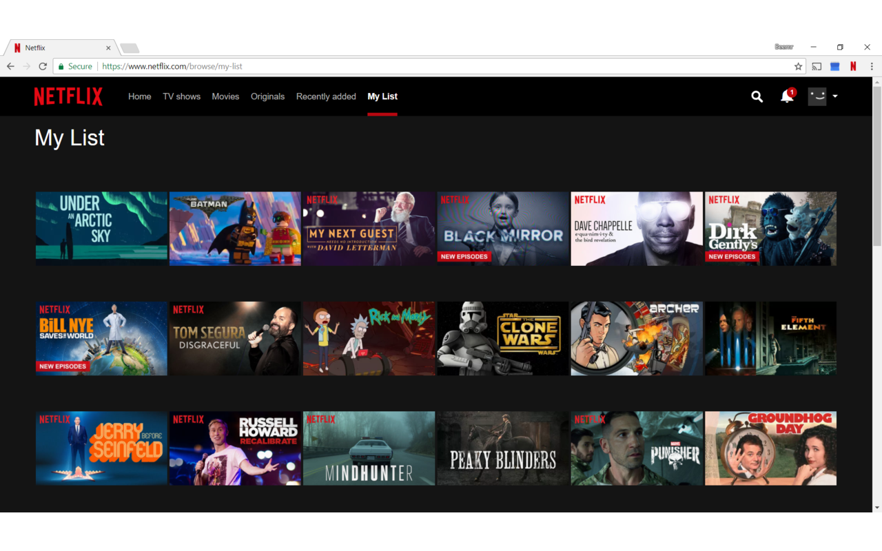Open The Punisher thumbnail
Viewport: 882px width, 551px height.
(x=637, y=448)
